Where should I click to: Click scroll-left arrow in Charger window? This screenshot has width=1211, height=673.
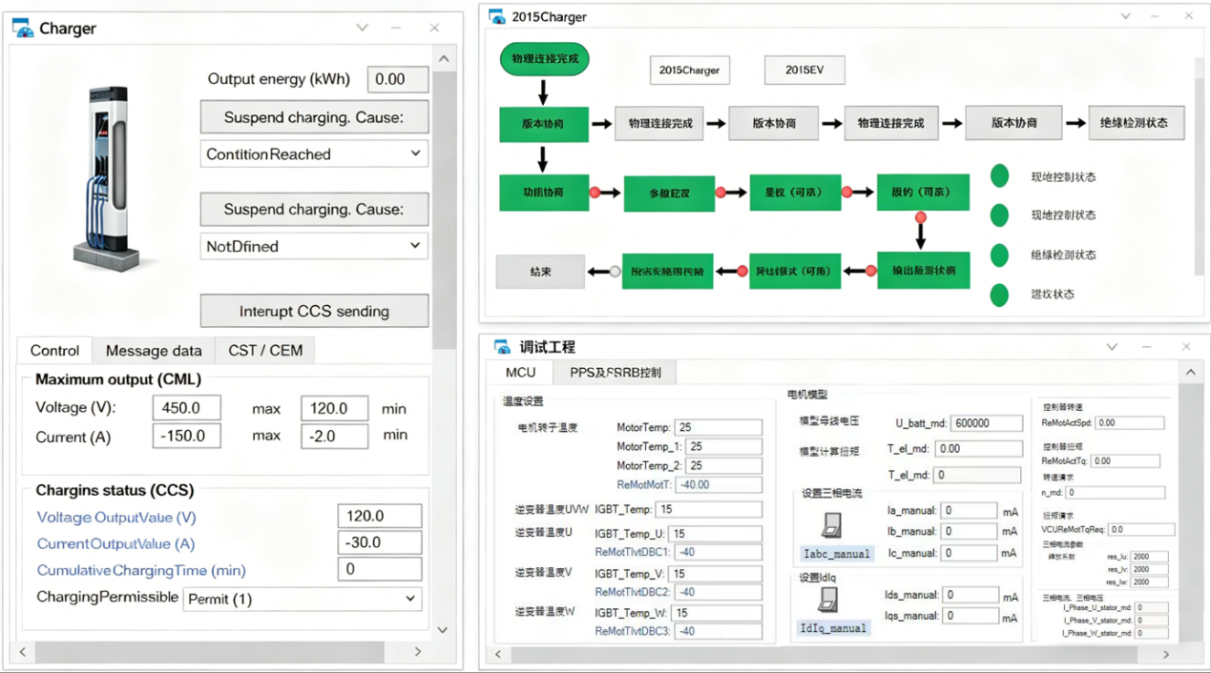pos(23,652)
